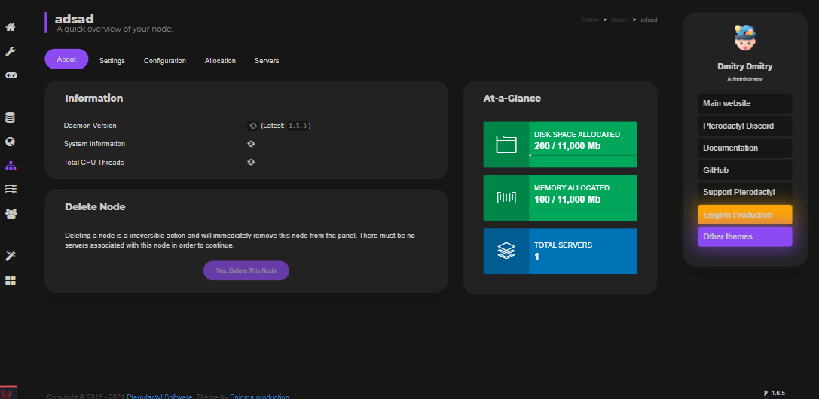Screen dimensions: 819x399
Task: Open the home overview icon in sidebar
Action: 11,28
